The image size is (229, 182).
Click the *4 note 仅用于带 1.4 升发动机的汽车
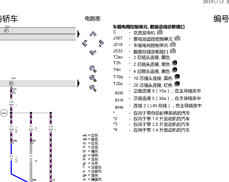162,130
